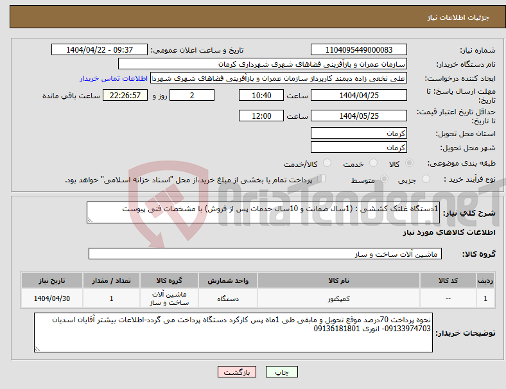
Task: Click the price validity date 1404/05/25
Action: pyautogui.click(x=358, y=116)
